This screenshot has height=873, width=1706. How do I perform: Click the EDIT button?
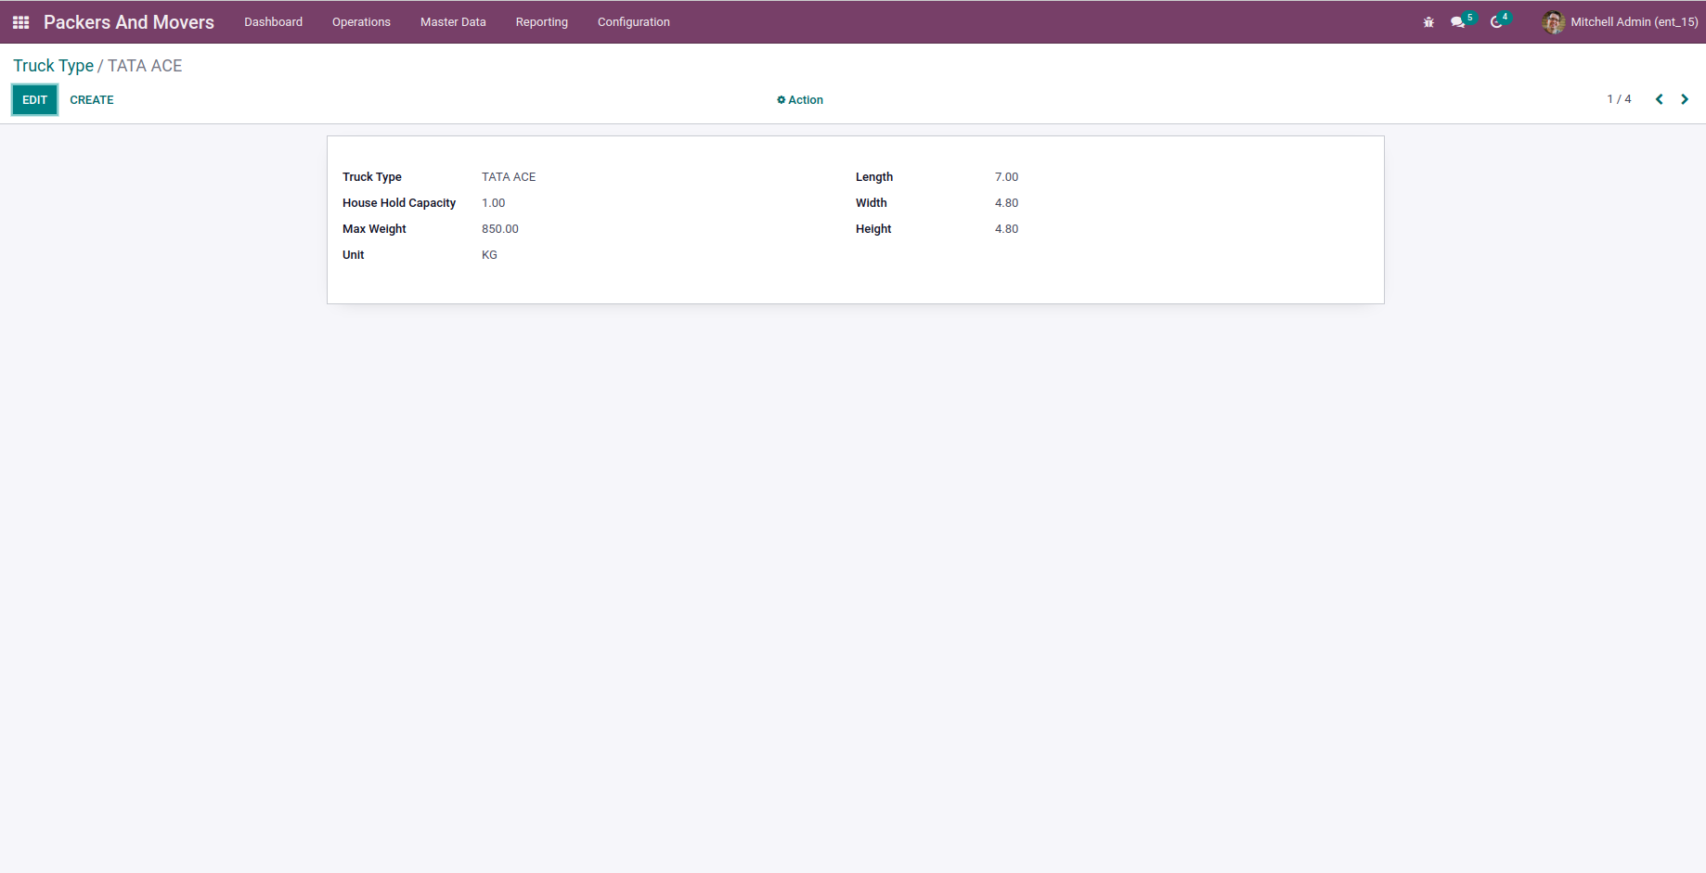tap(34, 100)
